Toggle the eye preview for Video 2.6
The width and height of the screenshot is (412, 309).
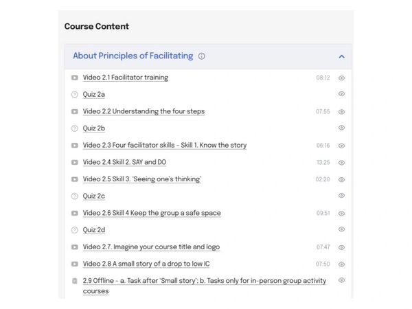point(341,213)
